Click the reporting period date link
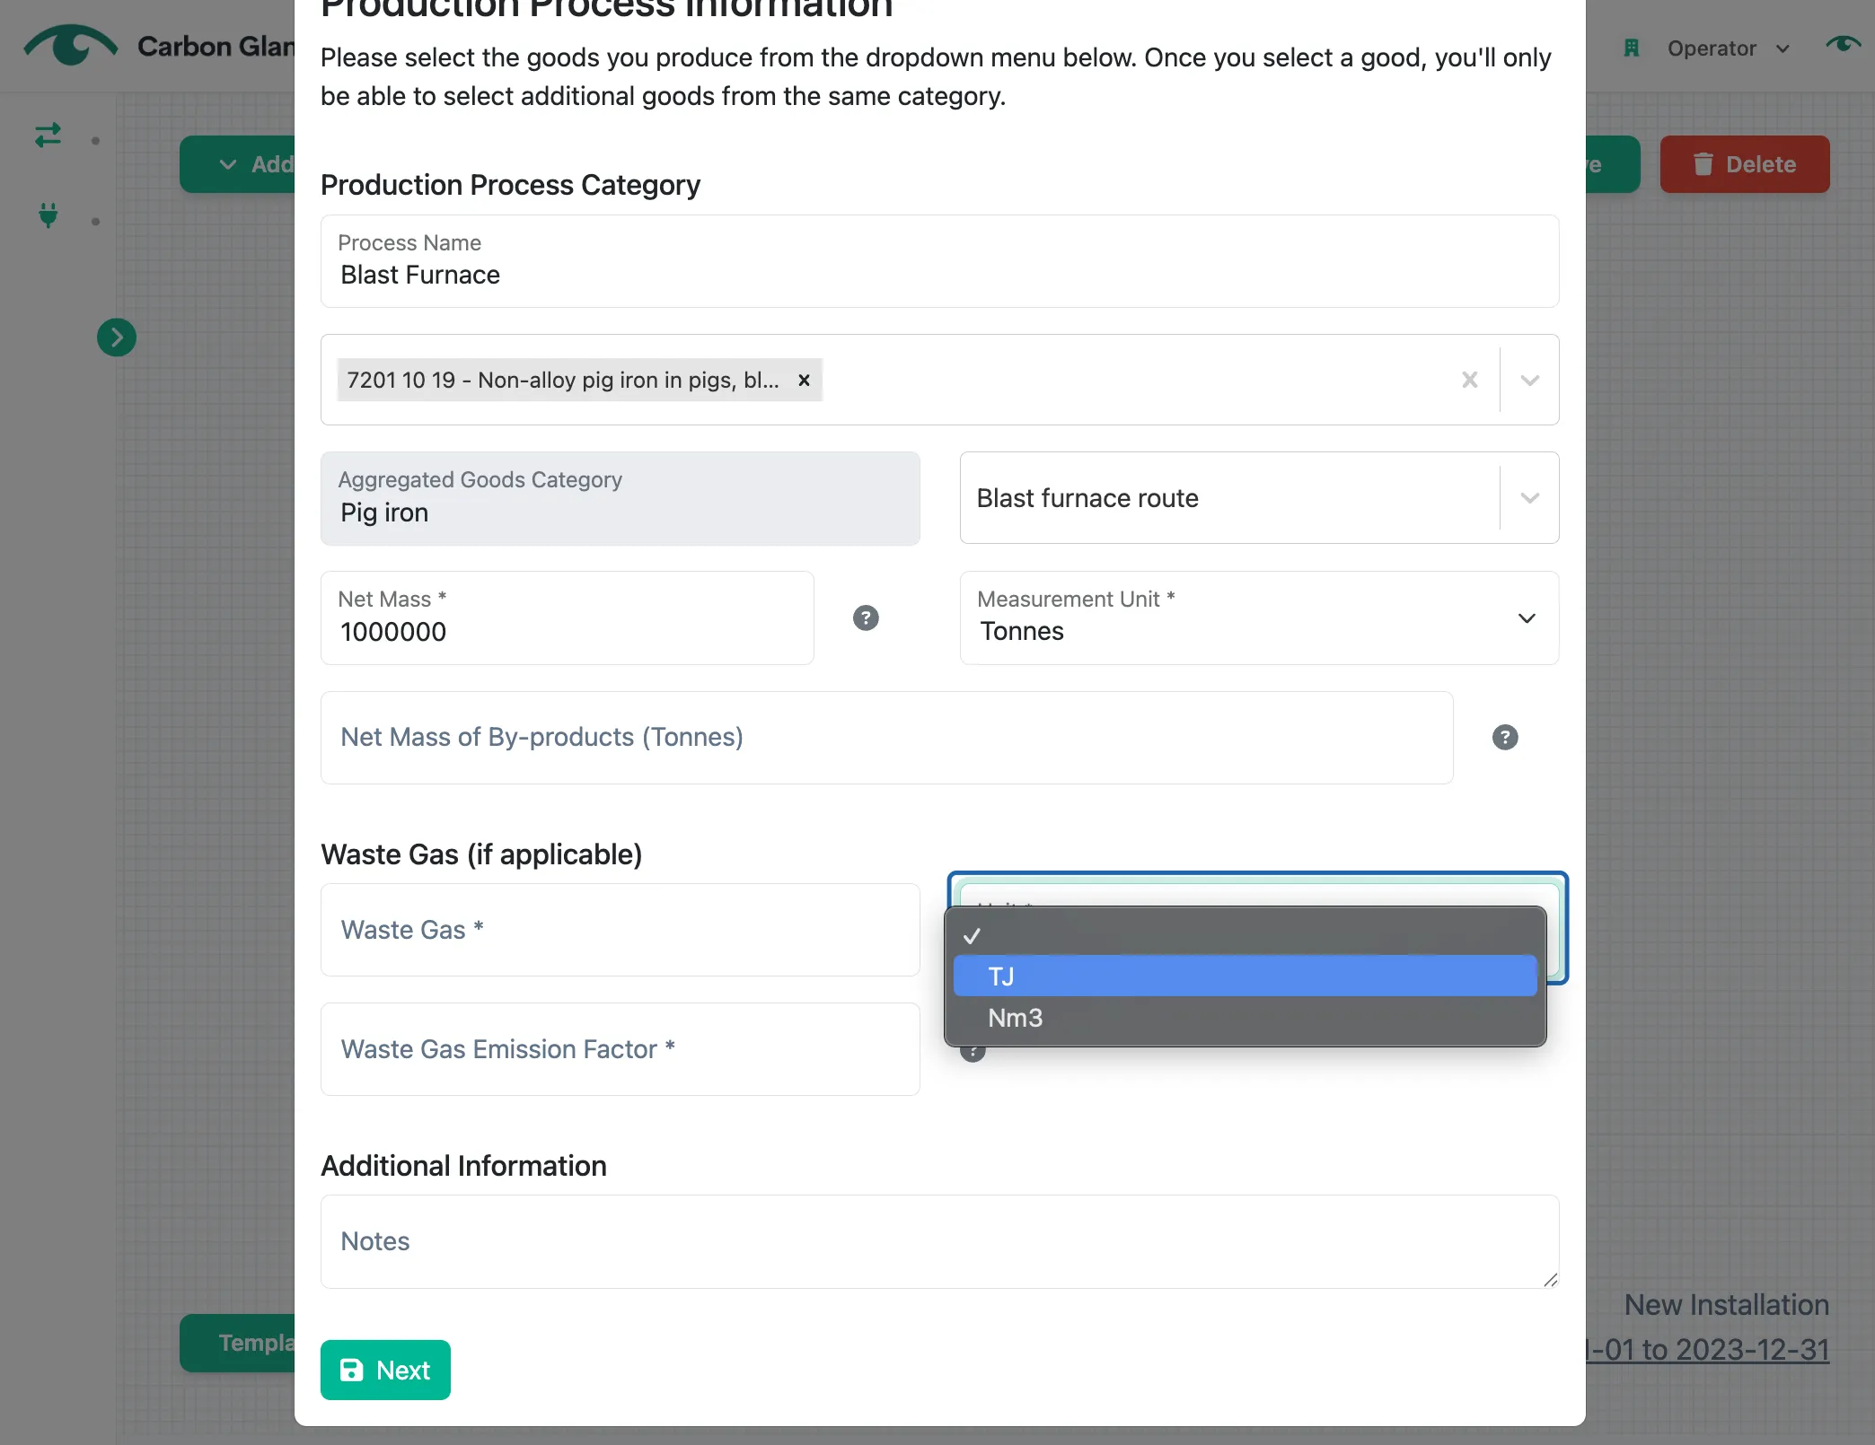The height and width of the screenshot is (1445, 1875). pyautogui.click(x=1707, y=1349)
